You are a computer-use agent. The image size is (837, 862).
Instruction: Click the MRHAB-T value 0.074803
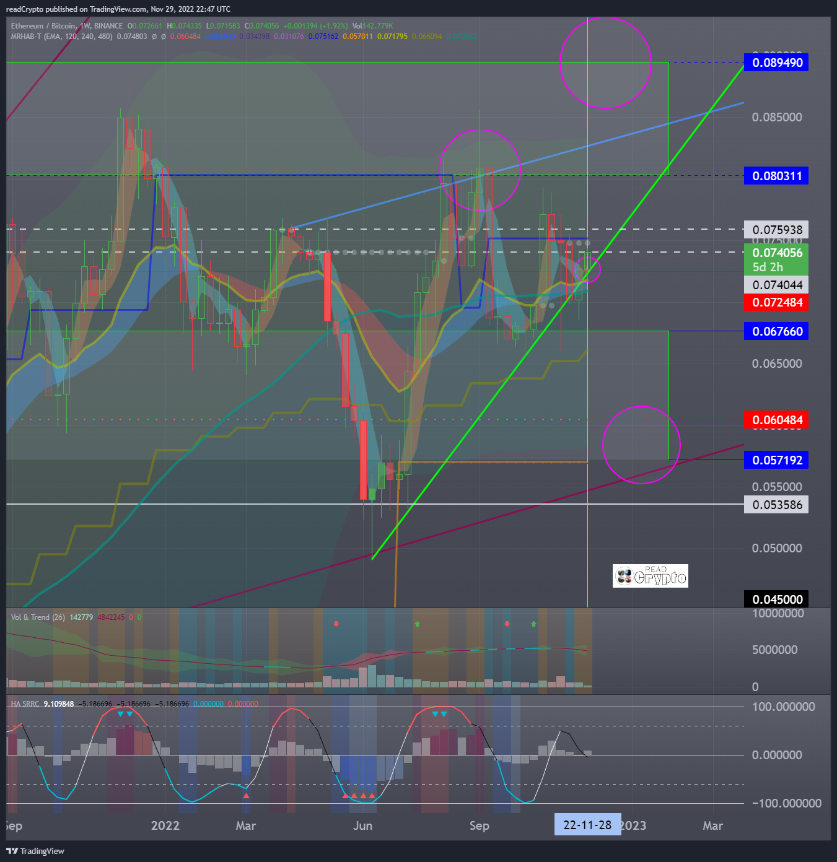132,37
